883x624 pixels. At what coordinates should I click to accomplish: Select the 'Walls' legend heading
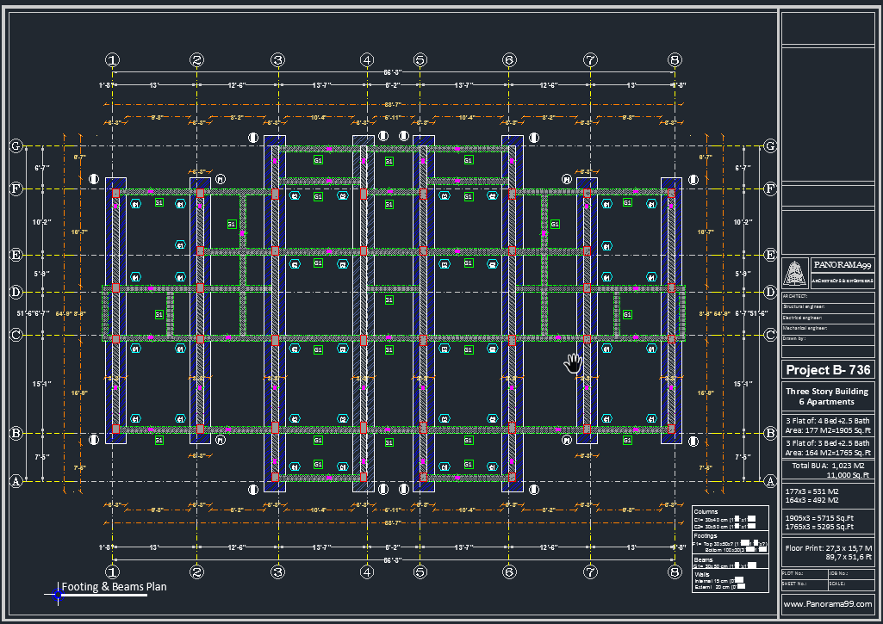click(702, 574)
